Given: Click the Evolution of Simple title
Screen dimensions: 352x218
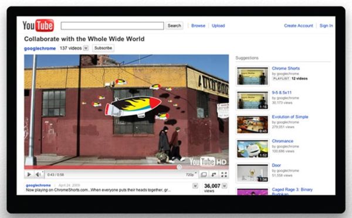Looking at the screenshot, I should (x=290, y=117).
